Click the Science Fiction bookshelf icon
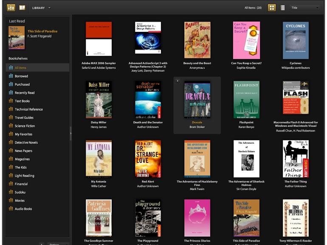Image resolution: width=327 pixels, height=245 pixels. click(11, 126)
